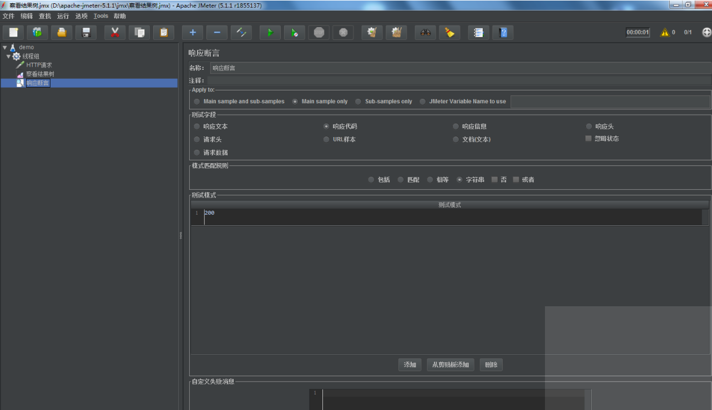Image resolution: width=712 pixels, height=410 pixels.
Task: Click the 删除 button
Action: [491, 365]
